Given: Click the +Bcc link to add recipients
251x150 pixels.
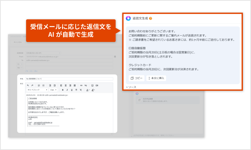Looking at the screenshot, I should 35,71.
